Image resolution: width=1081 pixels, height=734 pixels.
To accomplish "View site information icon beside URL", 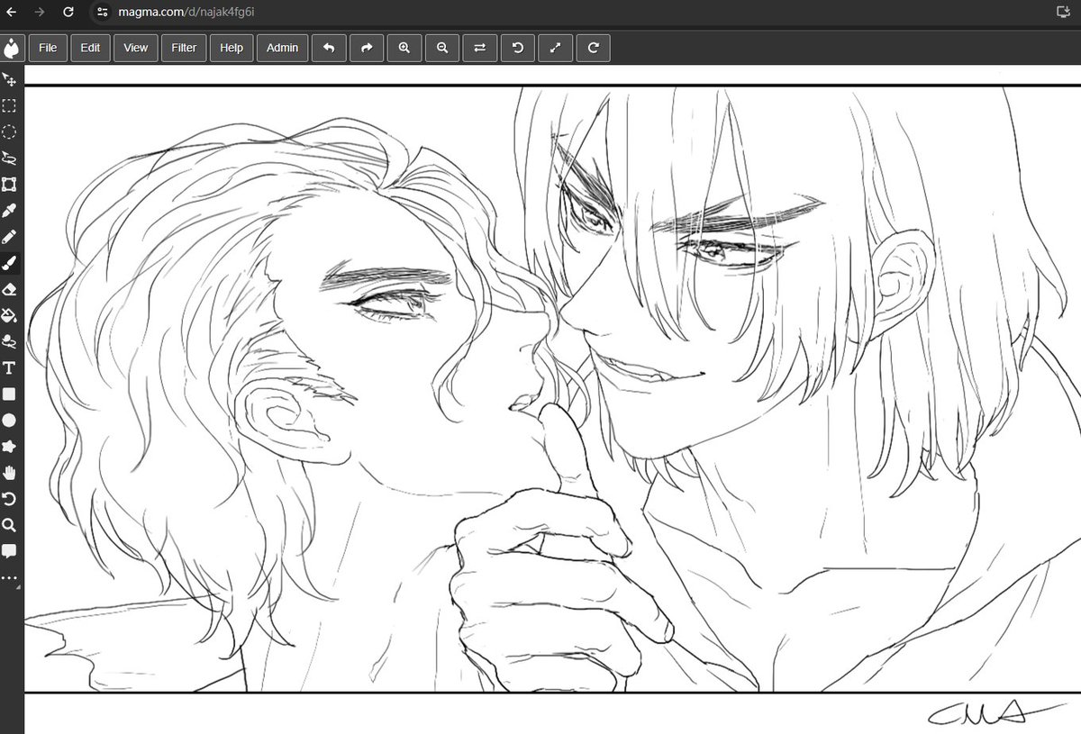I will (102, 12).
